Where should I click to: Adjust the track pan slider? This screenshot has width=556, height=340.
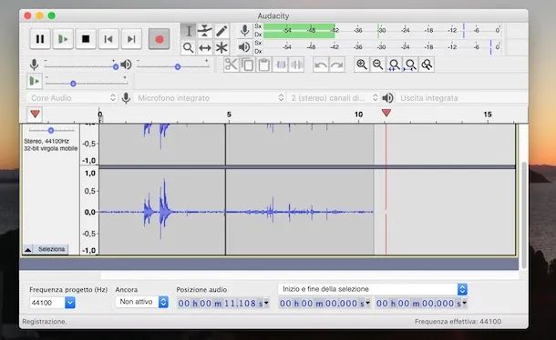point(51,131)
